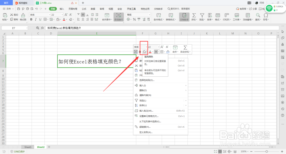Click Document Assistant (文档助手) ribbon icon

click(x=184, y=17)
